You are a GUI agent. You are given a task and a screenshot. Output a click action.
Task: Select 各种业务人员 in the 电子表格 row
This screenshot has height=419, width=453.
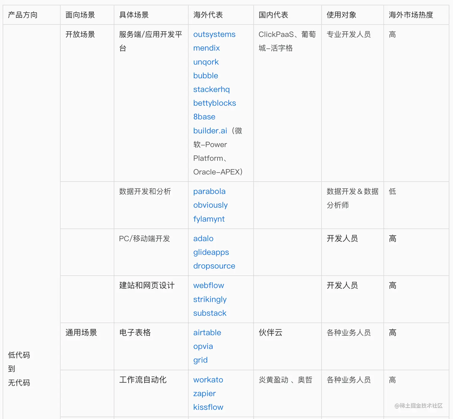tap(349, 333)
